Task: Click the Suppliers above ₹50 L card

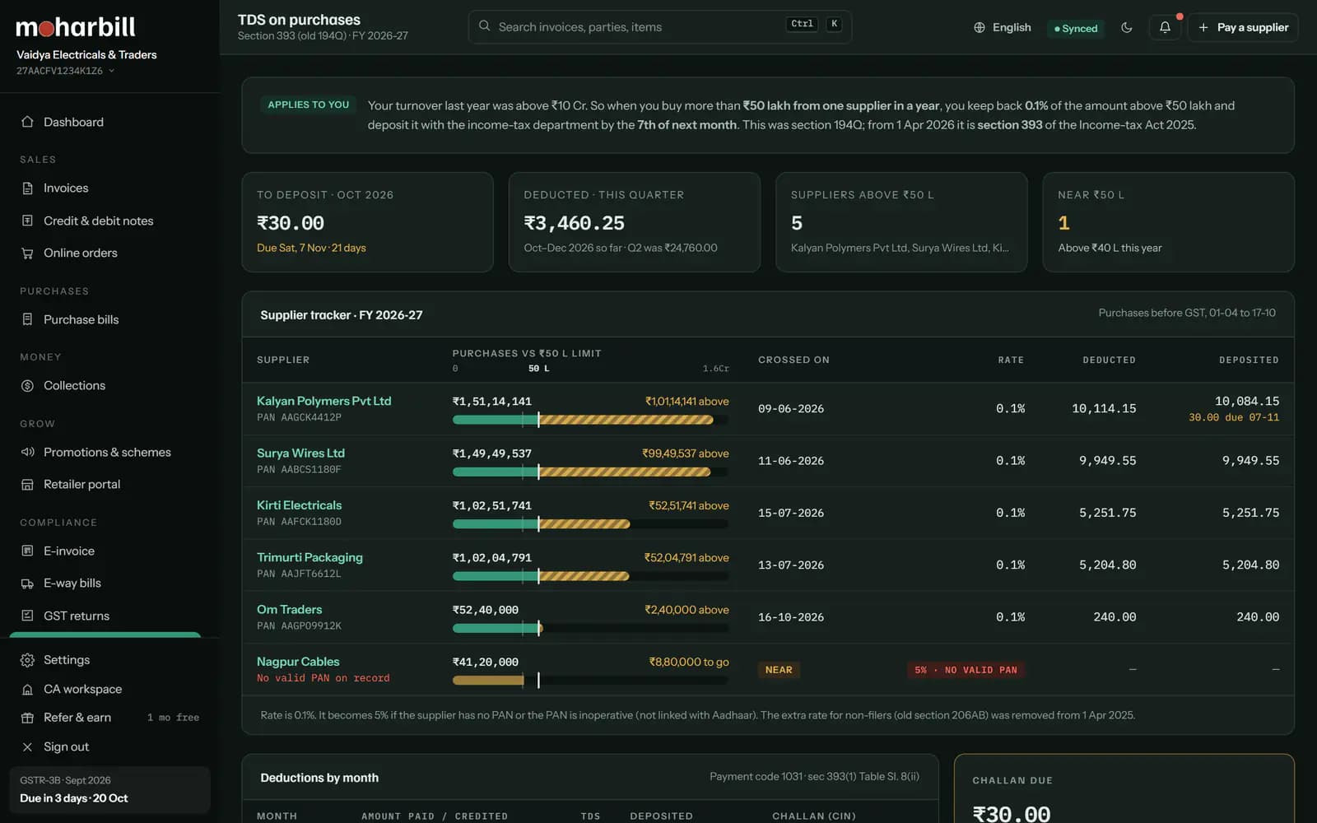Action: click(x=901, y=222)
